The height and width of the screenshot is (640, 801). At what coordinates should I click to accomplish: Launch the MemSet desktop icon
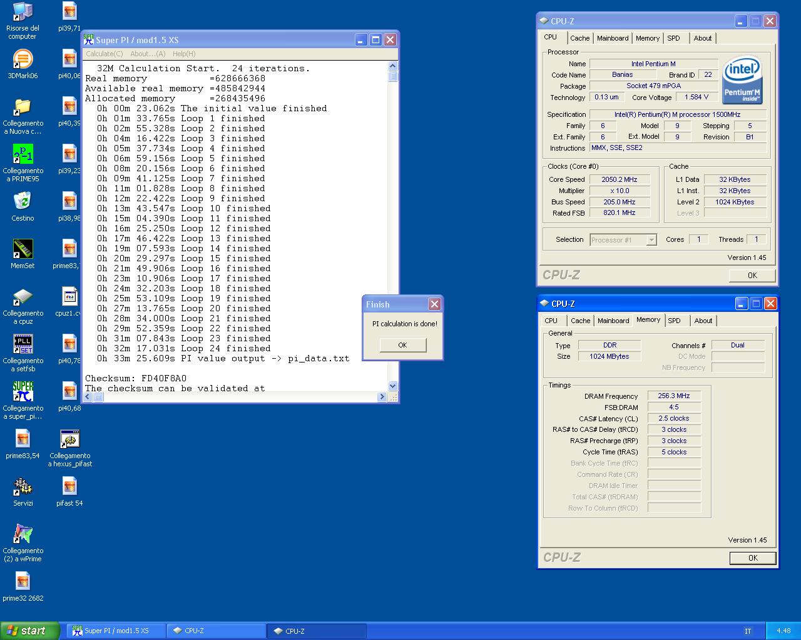click(x=23, y=254)
